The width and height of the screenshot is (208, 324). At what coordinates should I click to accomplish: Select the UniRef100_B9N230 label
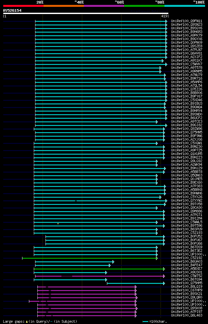pyautogui.click(x=187, y=147)
